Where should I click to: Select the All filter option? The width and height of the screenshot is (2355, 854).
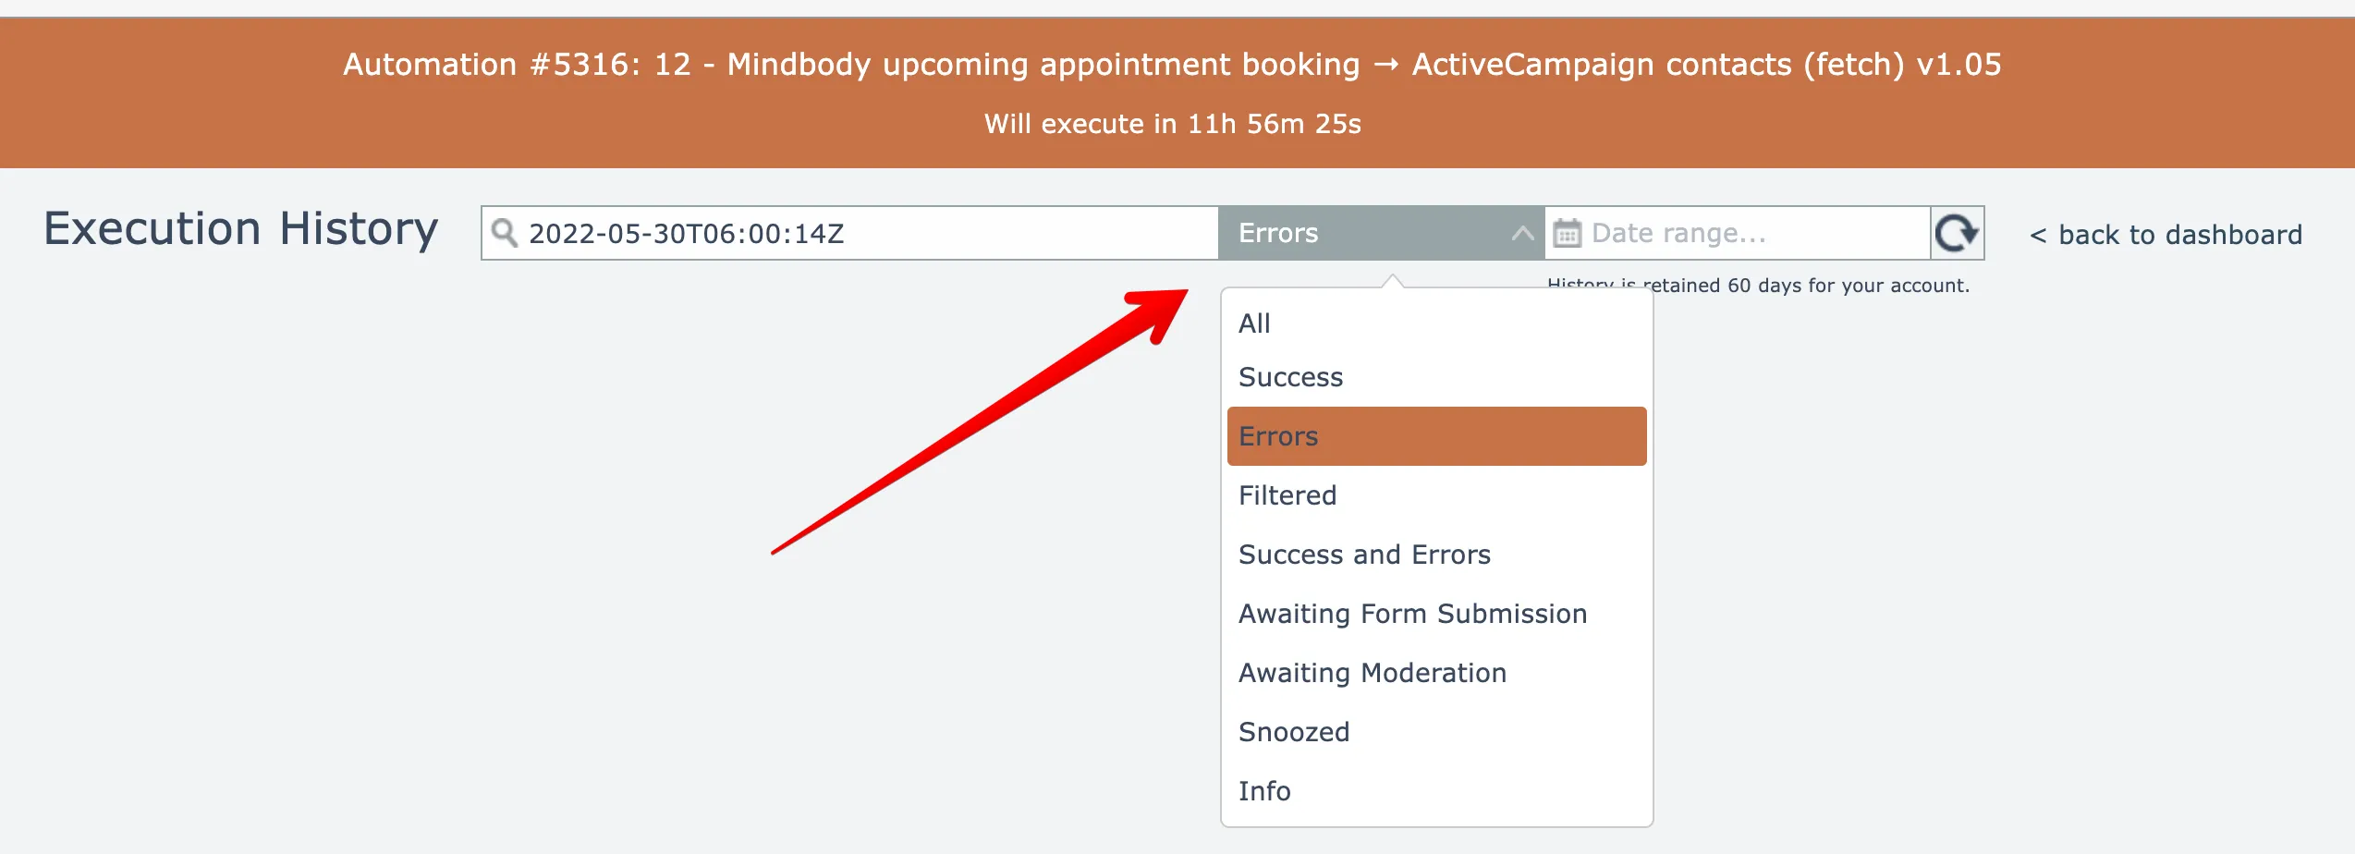[x=1254, y=323]
